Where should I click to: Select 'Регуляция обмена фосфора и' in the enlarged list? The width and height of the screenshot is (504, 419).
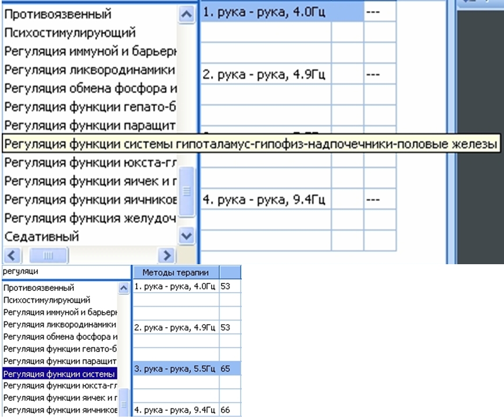(90, 88)
